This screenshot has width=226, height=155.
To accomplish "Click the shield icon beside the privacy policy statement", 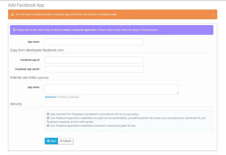I will pos(48,114).
